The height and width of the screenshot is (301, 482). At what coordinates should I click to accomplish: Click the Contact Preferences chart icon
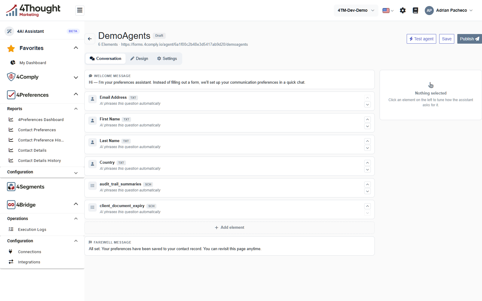point(11,130)
